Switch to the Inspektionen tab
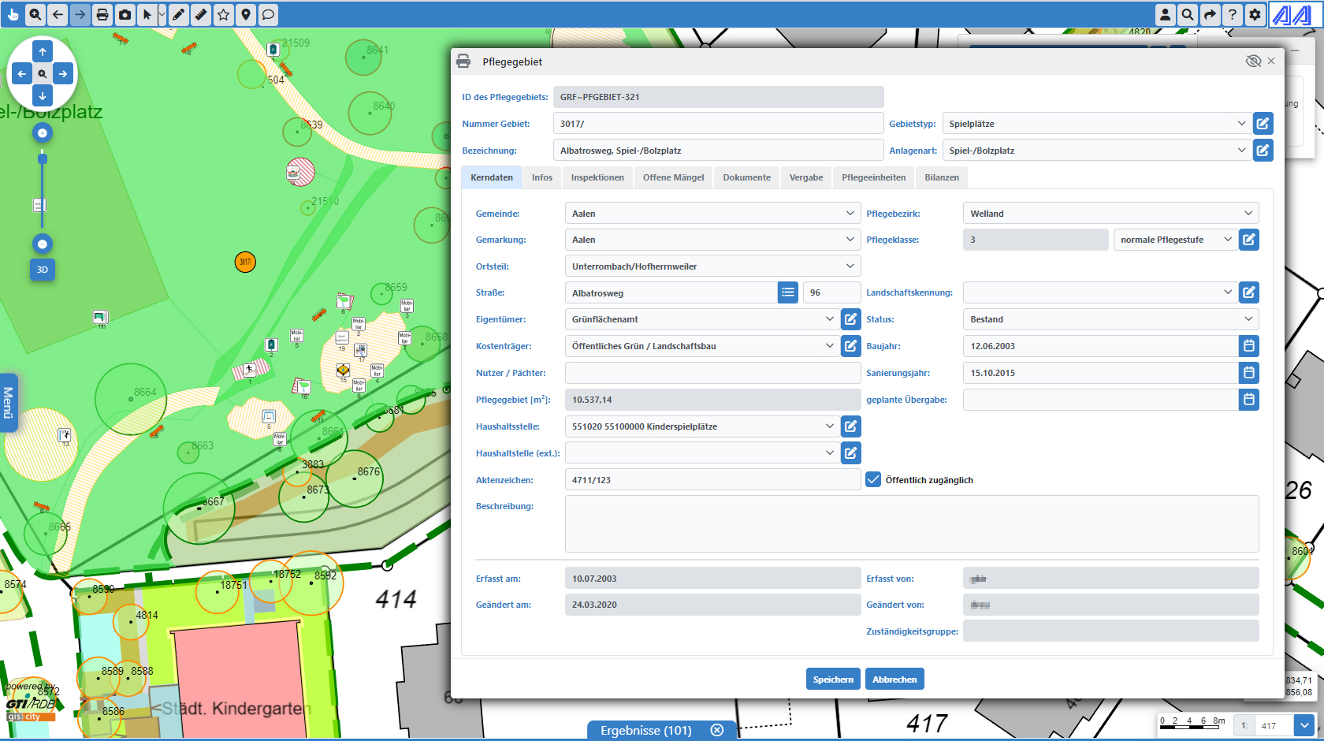This screenshot has width=1324, height=741. (597, 177)
